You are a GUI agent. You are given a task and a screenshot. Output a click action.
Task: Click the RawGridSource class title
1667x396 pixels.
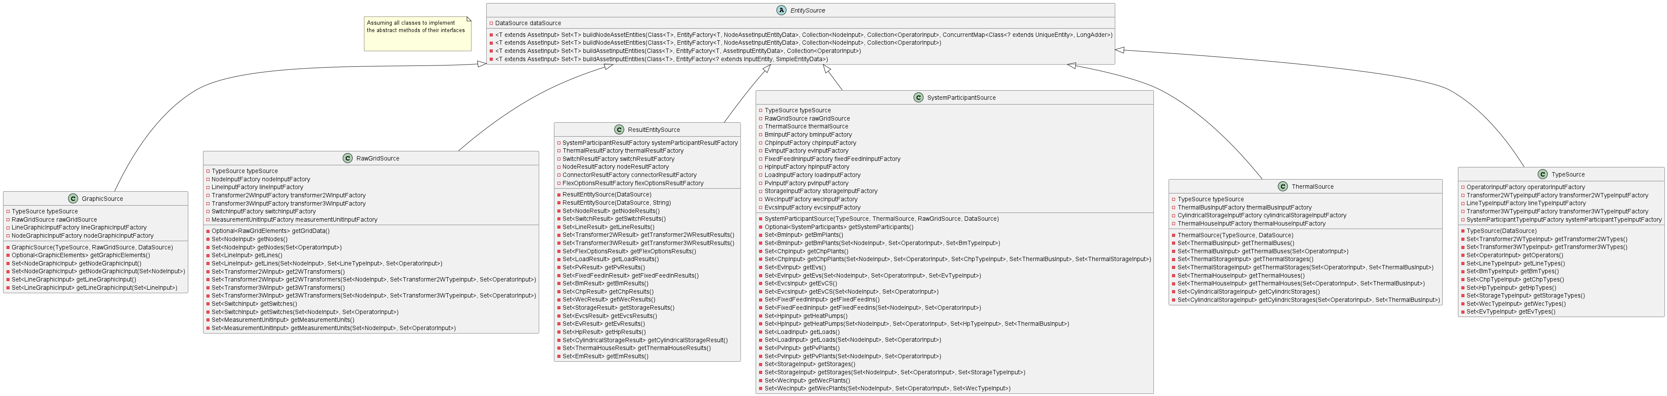[x=378, y=158]
